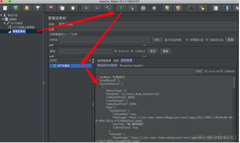Collapse the HTTP请求 tree node arrow
The height and width of the screenshot is (143, 240).
pos(4,23)
